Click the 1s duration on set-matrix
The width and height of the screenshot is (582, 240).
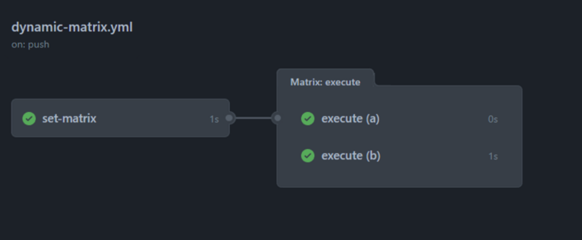coord(214,119)
